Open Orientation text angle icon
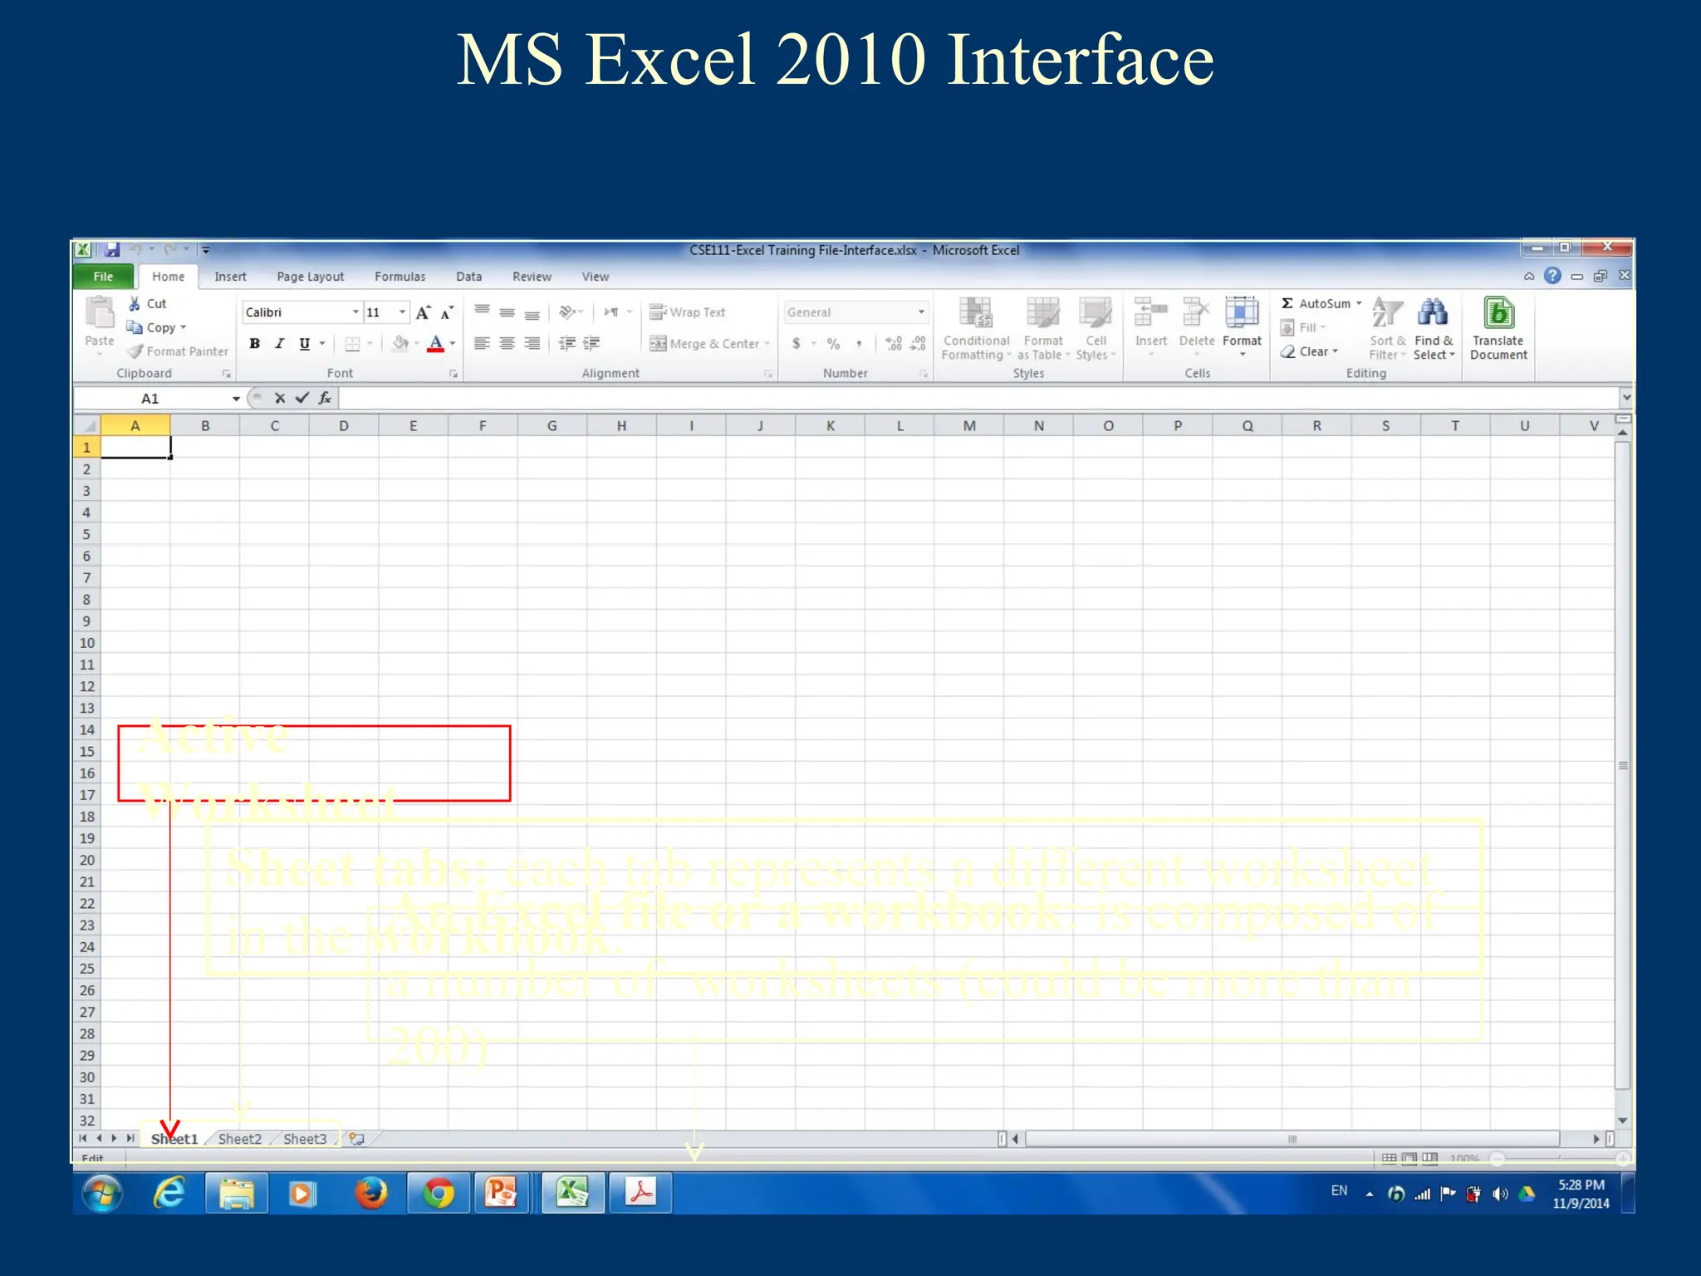This screenshot has height=1276, width=1701. (567, 312)
